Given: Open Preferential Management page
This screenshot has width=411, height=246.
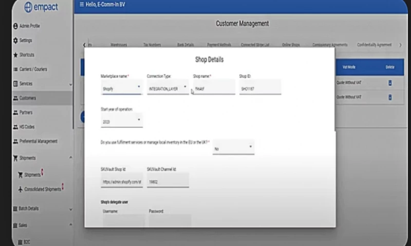Looking at the screenshot, I should (x=38, y=141).
